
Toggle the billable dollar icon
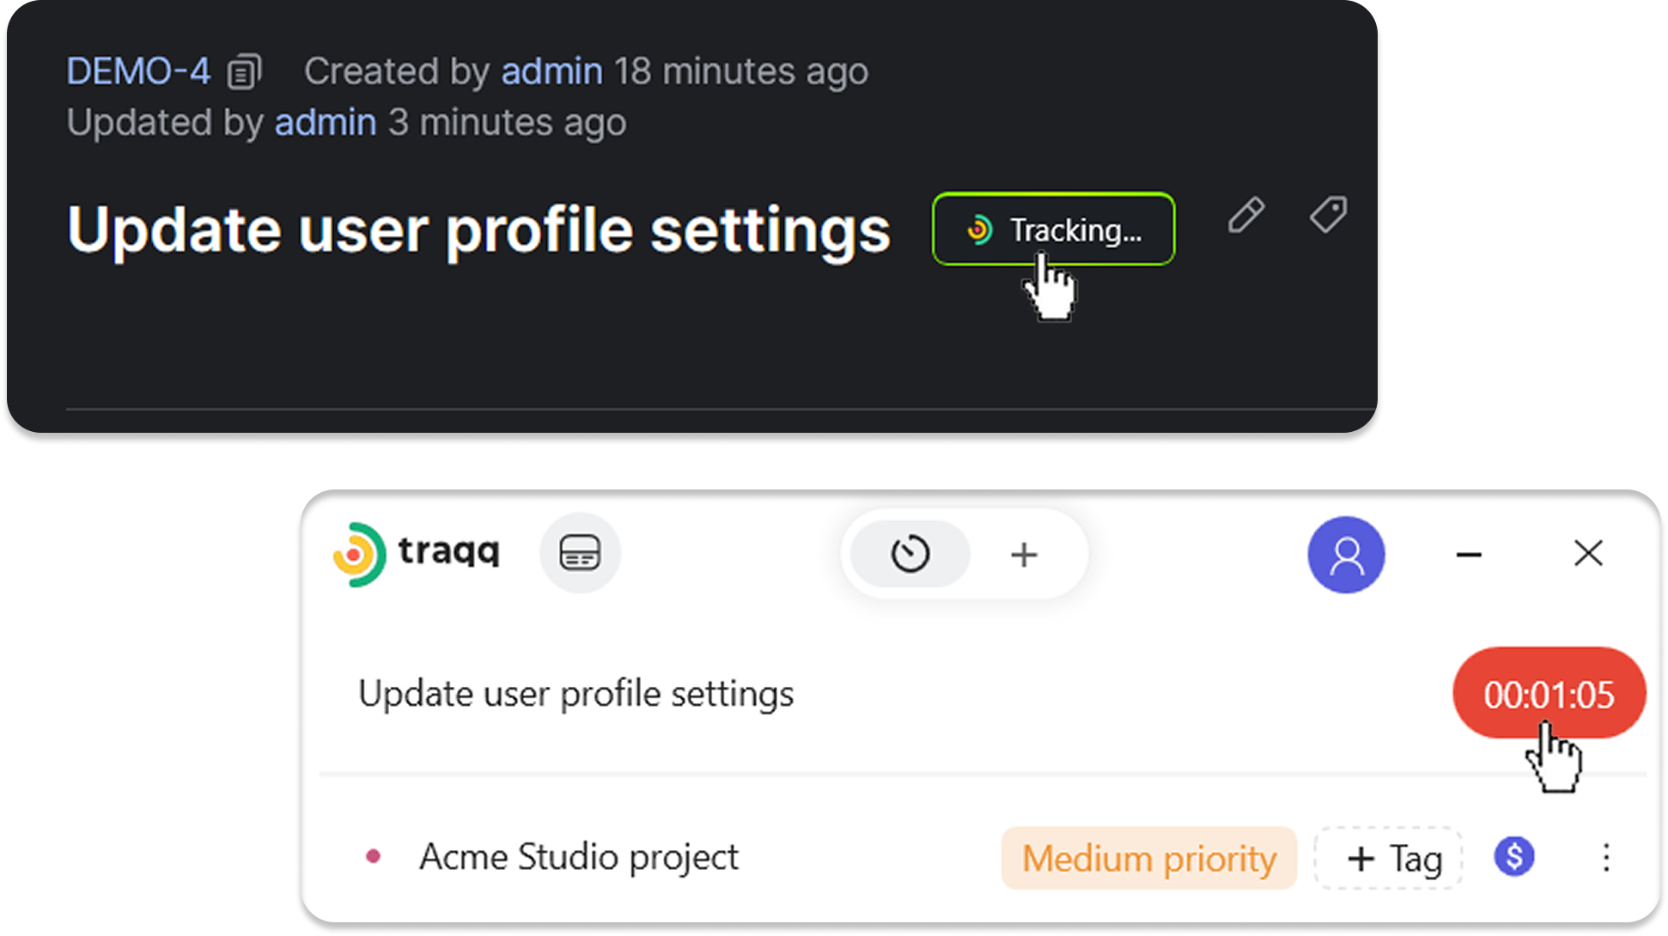click(x=1513, y=857)
